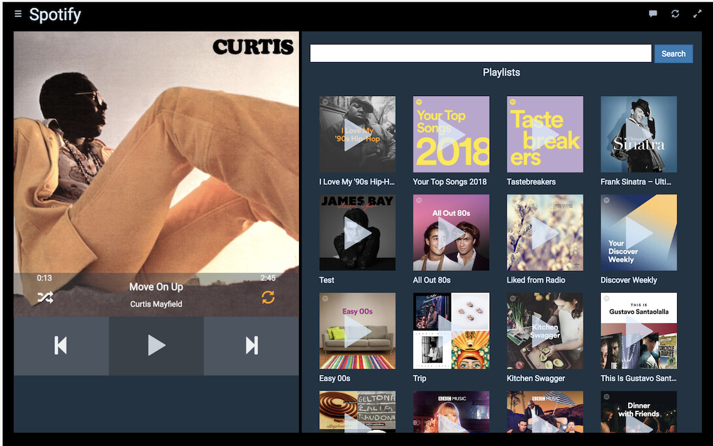
Task: Play the James Bay Test playlist cover
Action: [357, 232]
